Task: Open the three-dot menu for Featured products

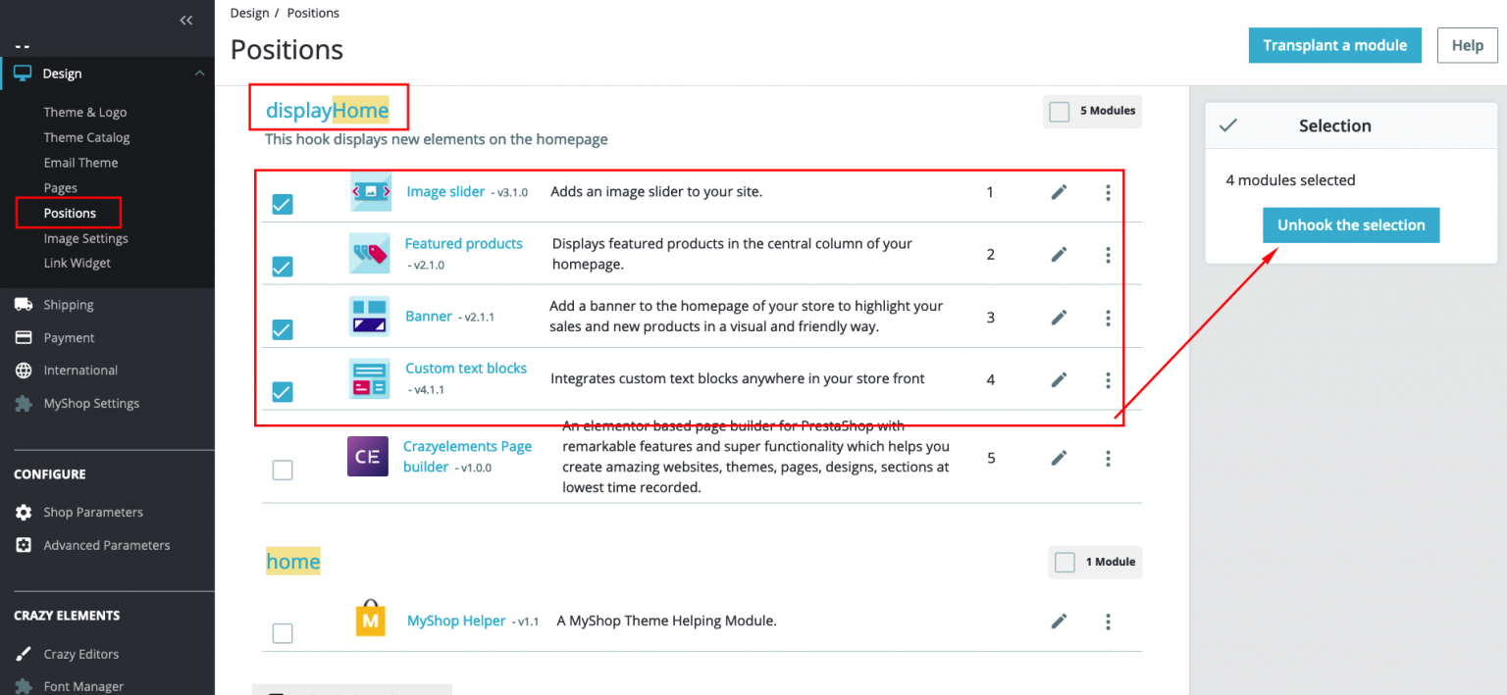Action: [1108, 254]
